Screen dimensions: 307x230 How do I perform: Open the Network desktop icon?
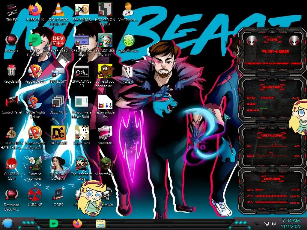coord(12,43)
